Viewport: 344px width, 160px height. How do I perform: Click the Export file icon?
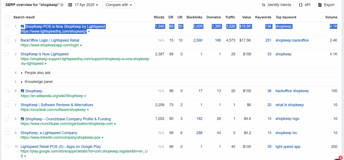click(320, 5)
